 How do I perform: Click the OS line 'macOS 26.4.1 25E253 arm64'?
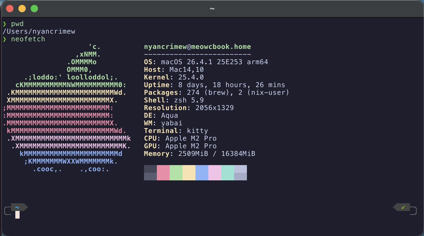(214, 62)
